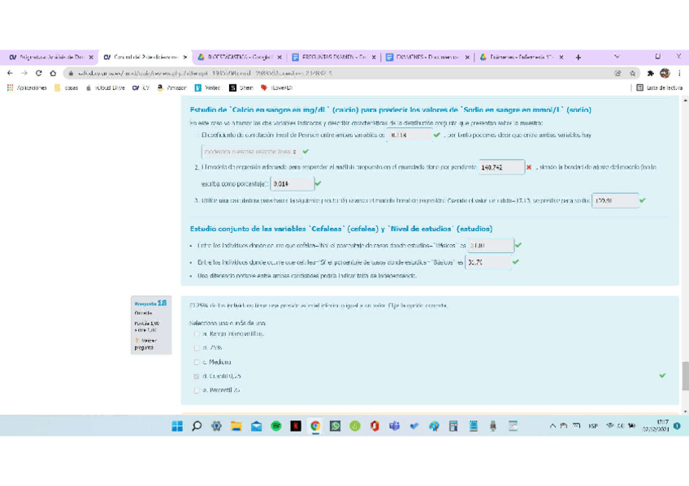This screenshot has height=486, width=689.
Task: Launch Netflix from the taskbar
Action: coord(296,426)
